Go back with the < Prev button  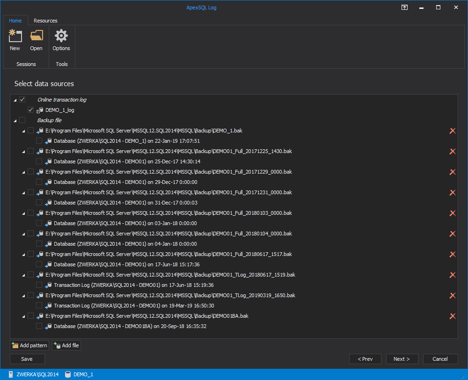click(365, 359)
